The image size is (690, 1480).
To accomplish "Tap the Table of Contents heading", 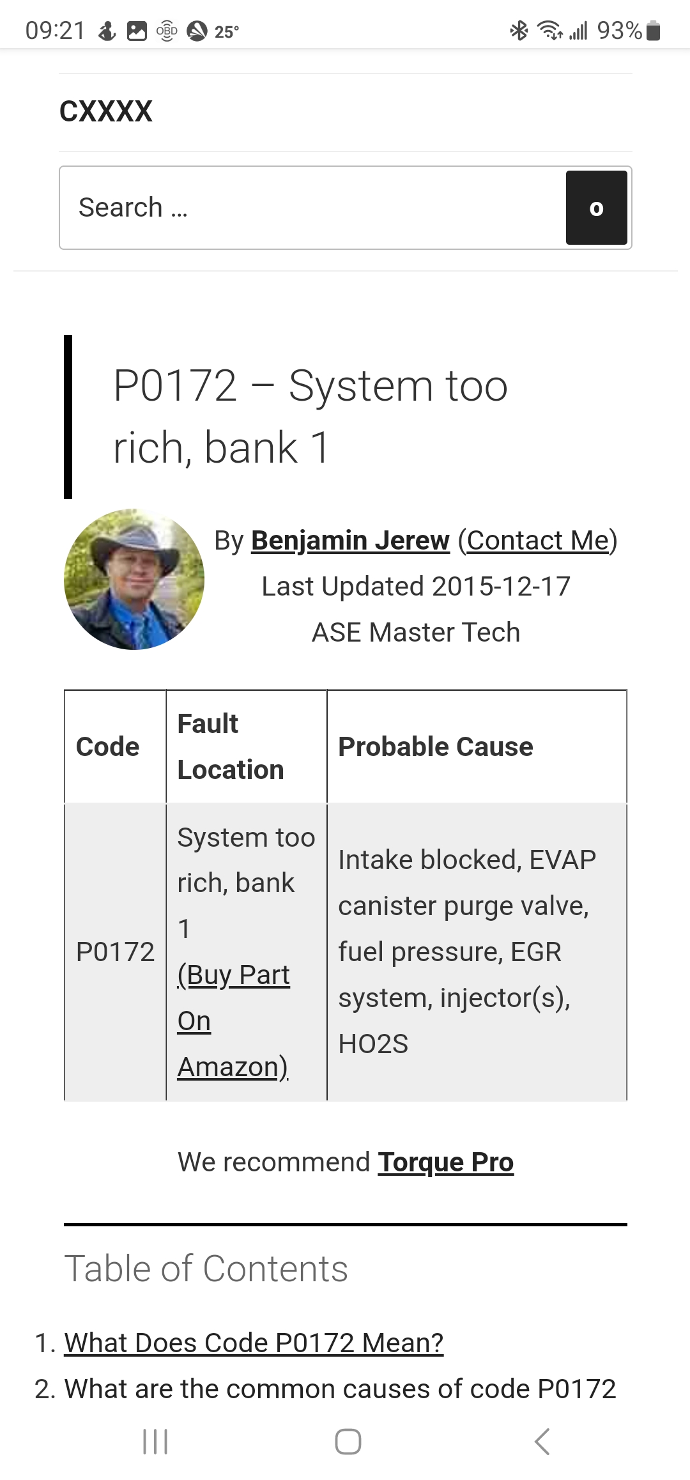I will [206, 1268].
